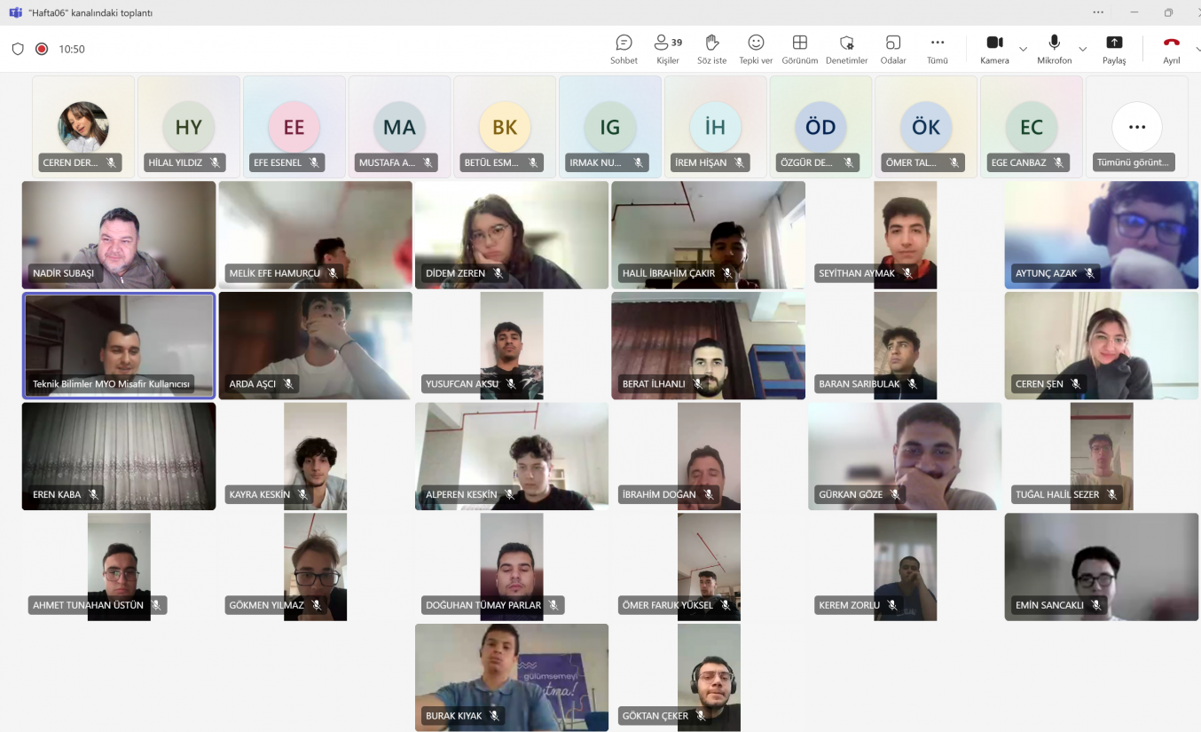Viewport: 1201px width, 732px height.
Task: Expand the camera options dropdown arrow
Action: click(x=1023, y=49)
